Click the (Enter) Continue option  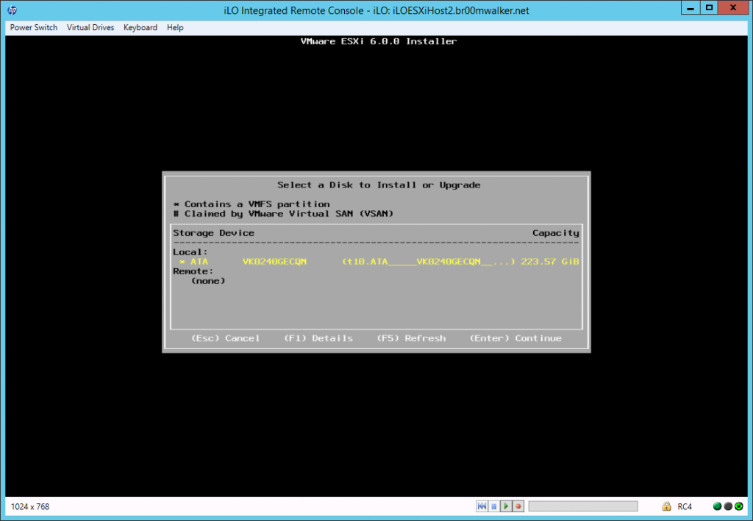(515, 338)
